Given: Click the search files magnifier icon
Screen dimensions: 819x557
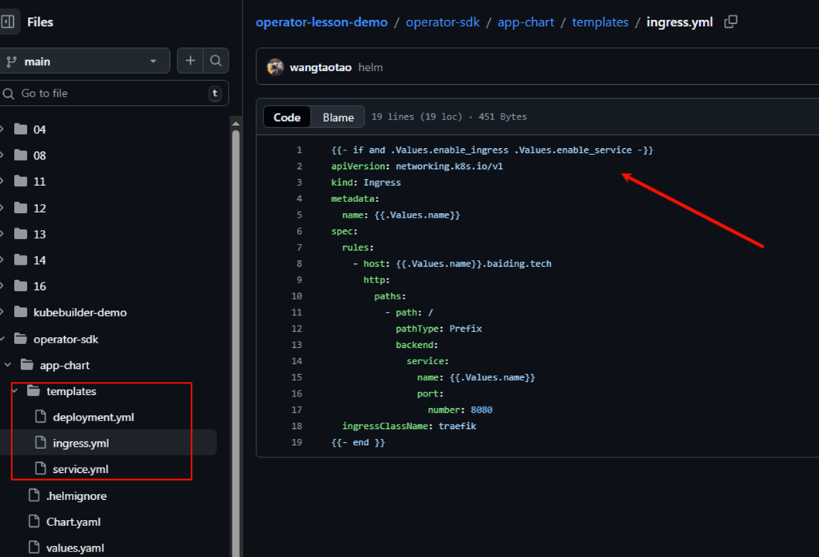Looking at the screenshot, I should click(216, 61).
